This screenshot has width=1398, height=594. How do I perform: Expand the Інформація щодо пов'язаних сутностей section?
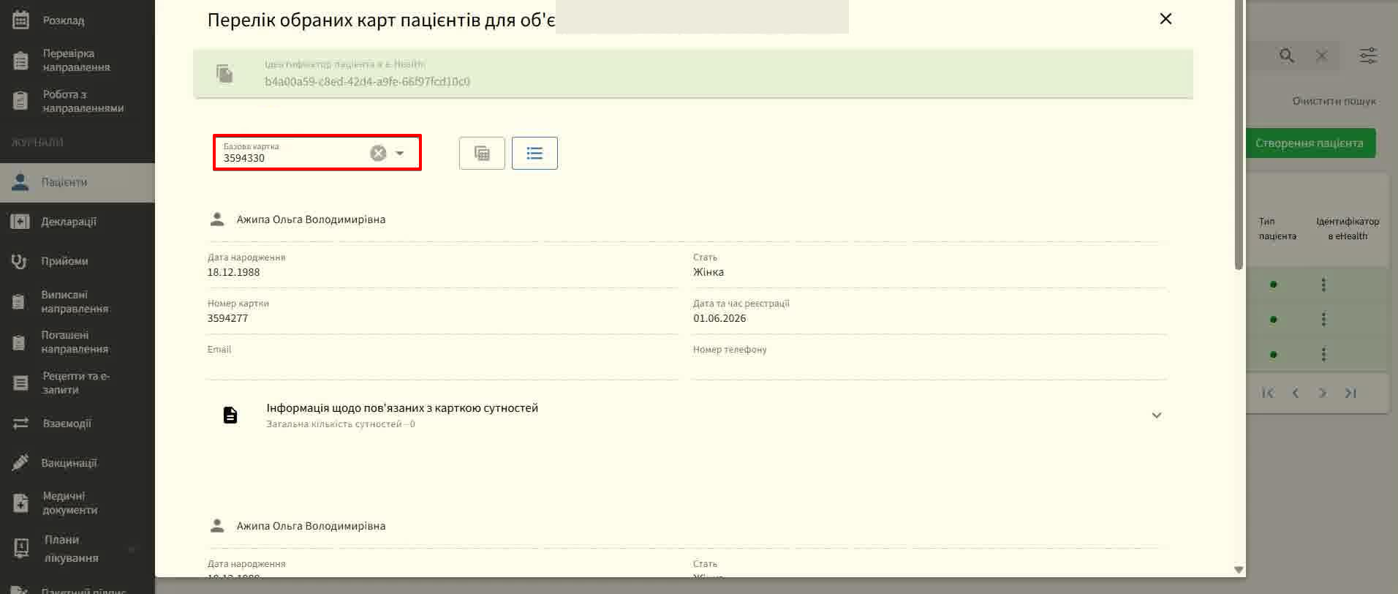[1156, 416]
